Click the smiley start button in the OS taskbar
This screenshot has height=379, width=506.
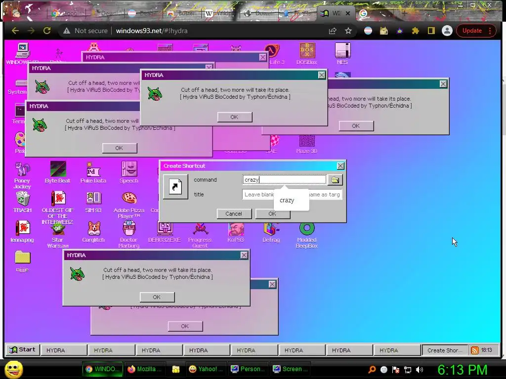[x=13, y=370]
